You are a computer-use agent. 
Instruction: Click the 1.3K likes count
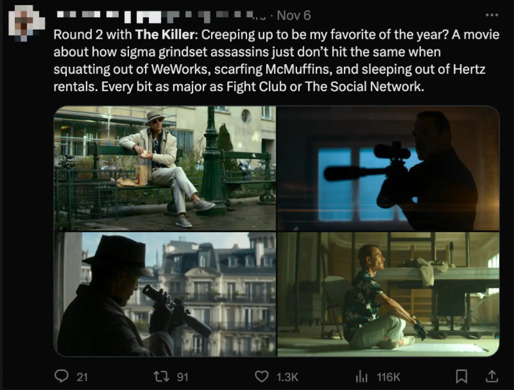click(x=287, y=377)
